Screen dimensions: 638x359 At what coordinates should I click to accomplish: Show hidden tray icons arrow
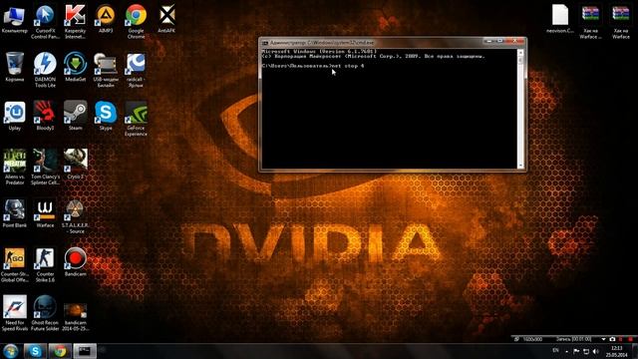coord(567,351)
